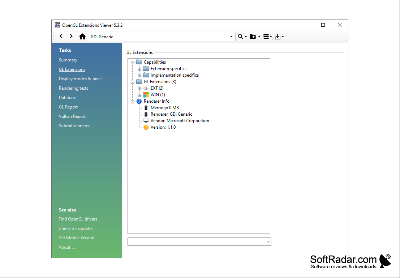Click the app logo in title bar

(x=57, y=25)
